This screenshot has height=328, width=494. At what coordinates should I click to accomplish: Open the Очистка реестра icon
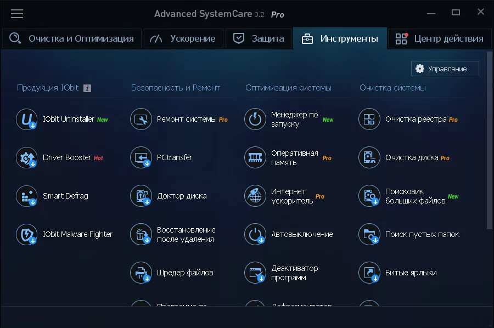[x=369, y=120]
